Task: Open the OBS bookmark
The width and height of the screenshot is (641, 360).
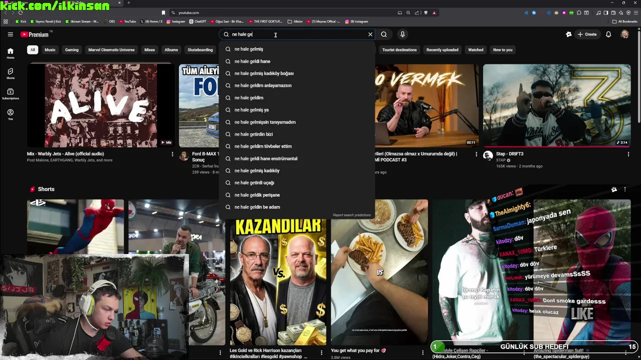Action: pyautogui.click(x=109, y=21)
